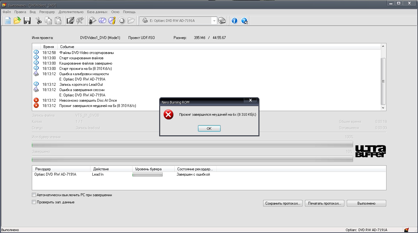Click the read buffer progress bar

(x=192, y=145)
